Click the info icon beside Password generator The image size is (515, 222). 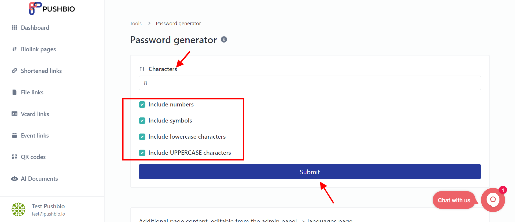(x=224, y=40)
